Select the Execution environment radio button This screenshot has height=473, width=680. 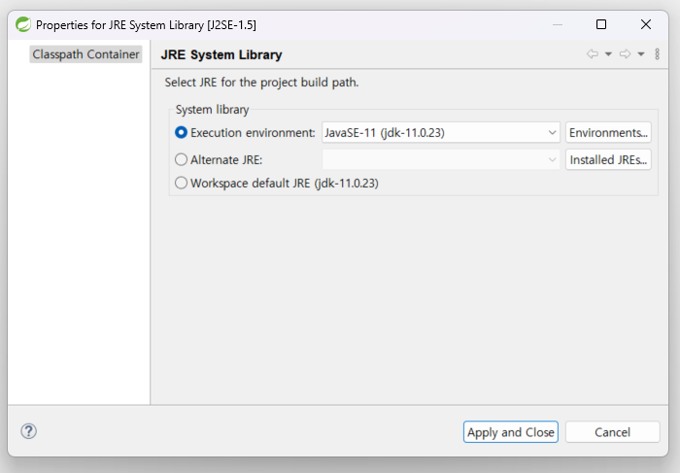(x=181, y=132)
